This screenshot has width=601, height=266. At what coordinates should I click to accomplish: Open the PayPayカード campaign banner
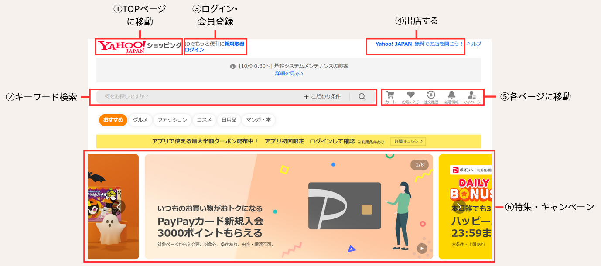pos(289,207)
